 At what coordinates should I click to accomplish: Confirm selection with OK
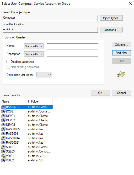(x=100, y=93)
